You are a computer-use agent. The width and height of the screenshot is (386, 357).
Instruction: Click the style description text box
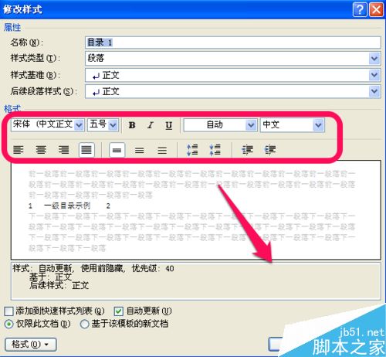196,281
